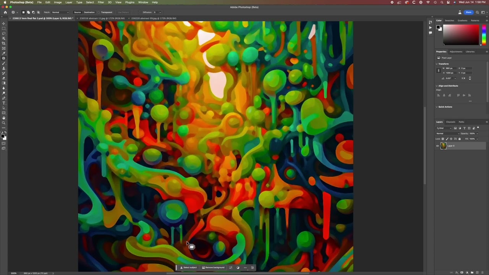489x275 pixels.
Task: Collapse the Align and Distribute section
Action: (x=437, y=86)
